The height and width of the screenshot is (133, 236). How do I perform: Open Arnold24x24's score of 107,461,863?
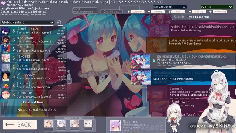click(34, 31)
